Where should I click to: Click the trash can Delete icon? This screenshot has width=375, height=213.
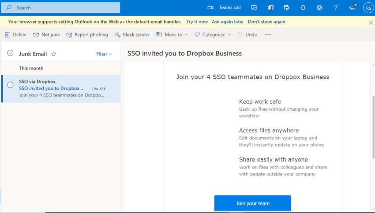[x=7, y=35]
